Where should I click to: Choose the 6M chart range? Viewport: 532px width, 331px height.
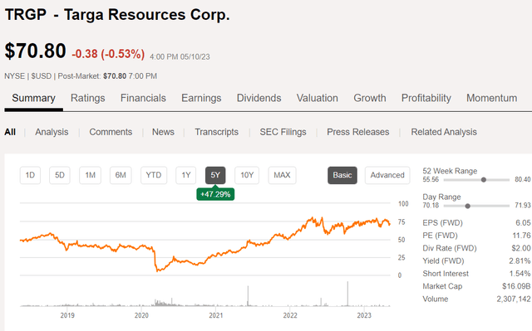121,175
